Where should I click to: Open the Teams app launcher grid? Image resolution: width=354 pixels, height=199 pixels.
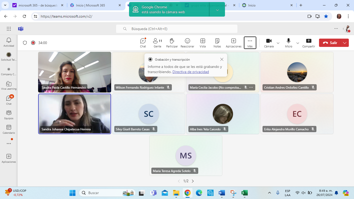pyautogui.click(x=9, y=29)
